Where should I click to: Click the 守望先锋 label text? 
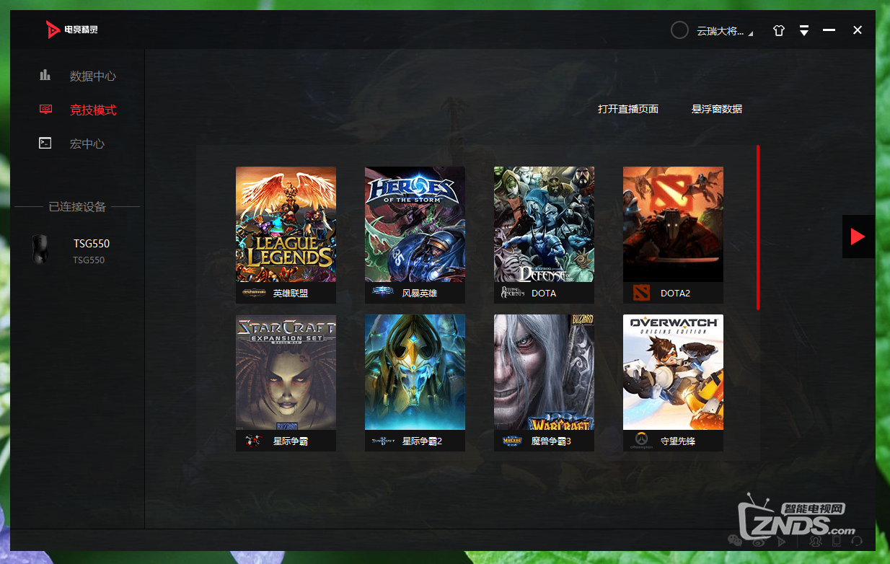[678, 441]
